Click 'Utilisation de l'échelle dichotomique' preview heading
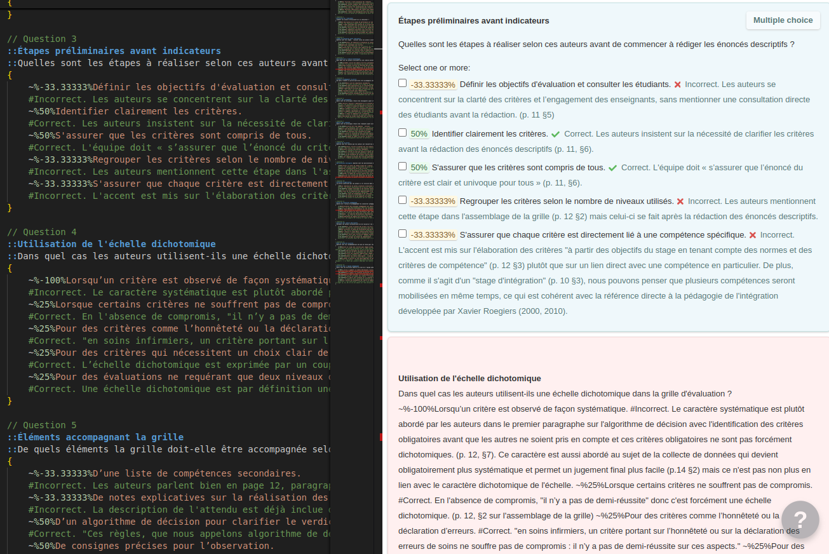The width and height of the screenshot is (829, 554). (469, 379)
